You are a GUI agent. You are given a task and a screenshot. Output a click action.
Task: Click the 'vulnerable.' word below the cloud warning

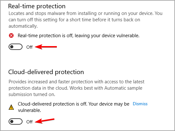click(30, 110)
